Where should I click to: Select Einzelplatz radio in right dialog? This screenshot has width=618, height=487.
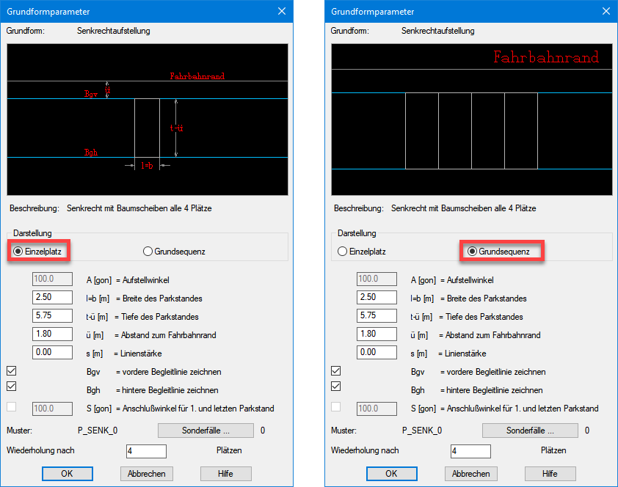(342, 252)
